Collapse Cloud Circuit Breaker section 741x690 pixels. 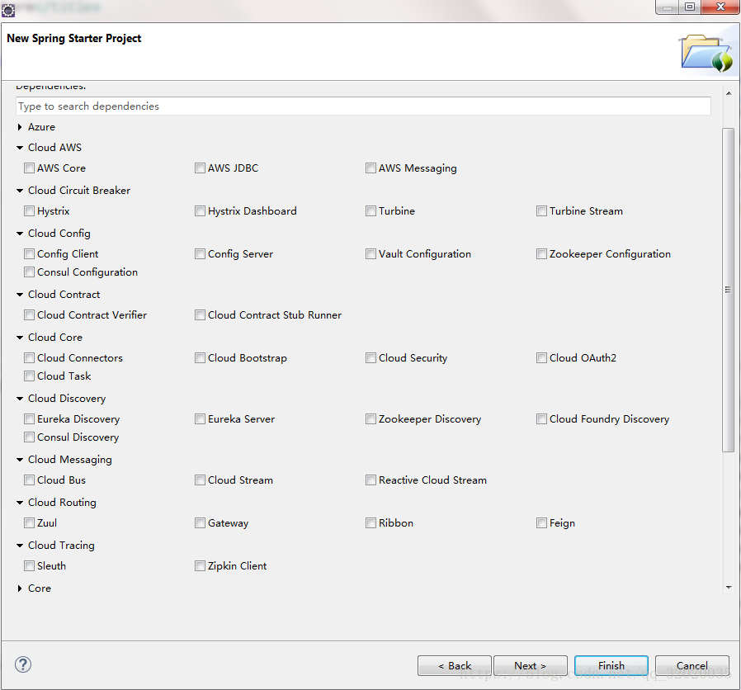click(x=20, y=191)
